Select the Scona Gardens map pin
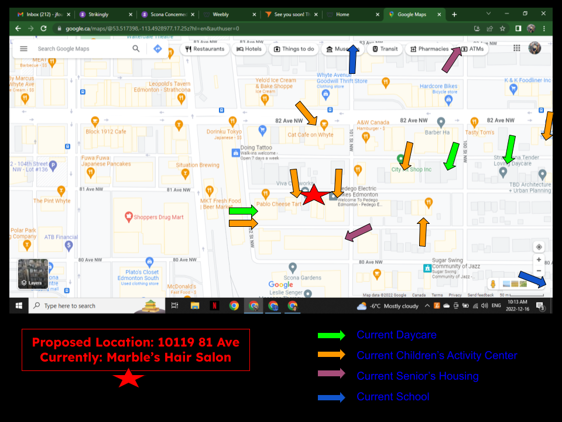The height and width of the screenshot is (422, 562). (x=293, y=268)
